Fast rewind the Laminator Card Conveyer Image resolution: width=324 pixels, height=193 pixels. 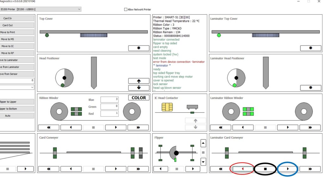(x=221, y=169)
